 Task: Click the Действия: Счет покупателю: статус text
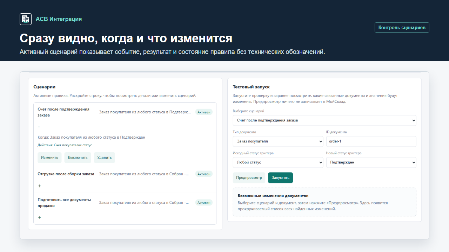point(65,145)
